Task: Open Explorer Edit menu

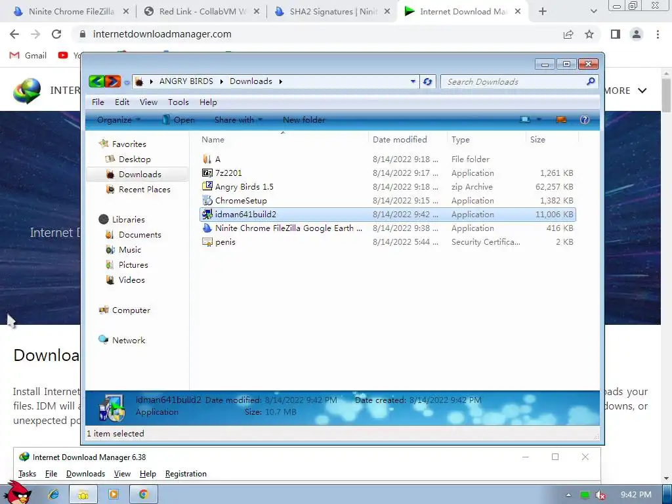Action: [x=121, y=102]
